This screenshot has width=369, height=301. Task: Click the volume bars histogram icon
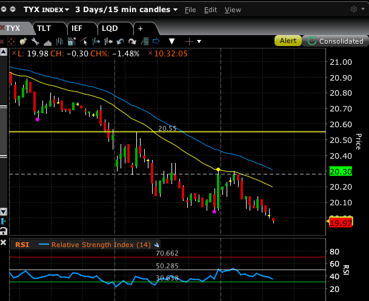coord(47,42)
